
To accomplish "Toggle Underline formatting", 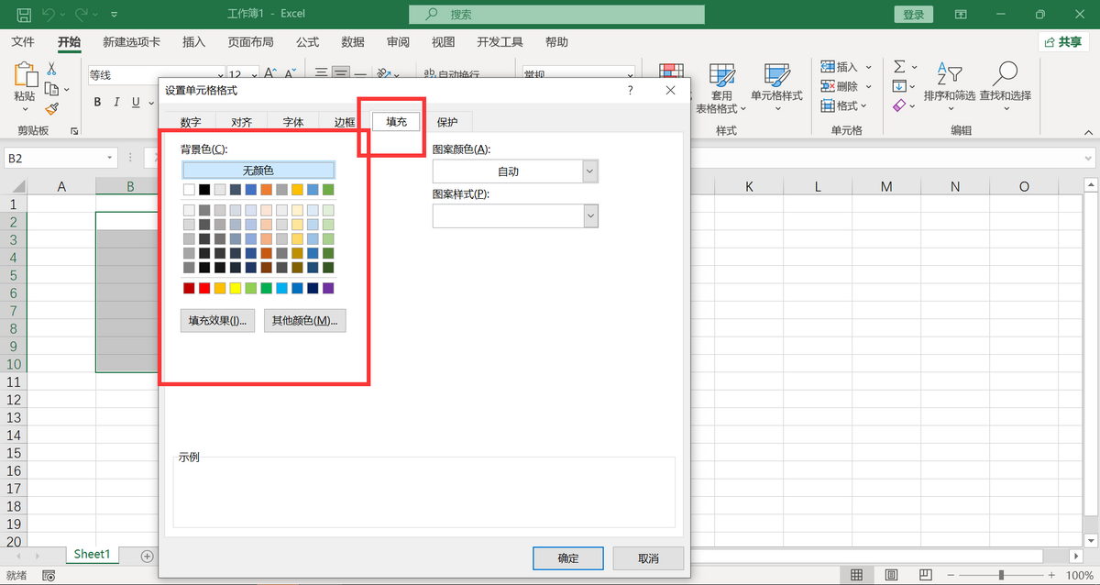I will 137,102.
